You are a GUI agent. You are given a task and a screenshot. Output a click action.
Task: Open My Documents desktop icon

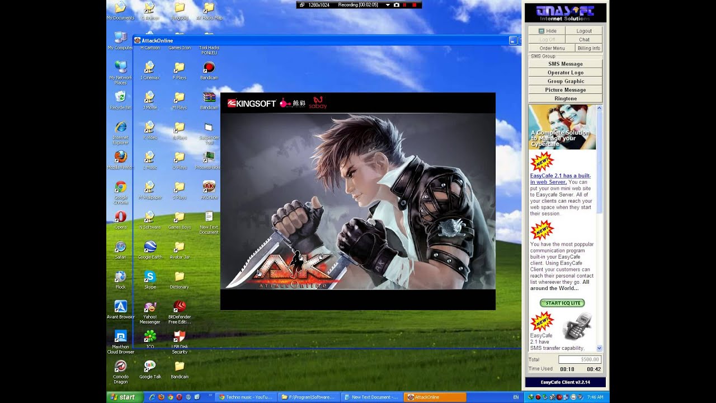(x=120, y=11)
